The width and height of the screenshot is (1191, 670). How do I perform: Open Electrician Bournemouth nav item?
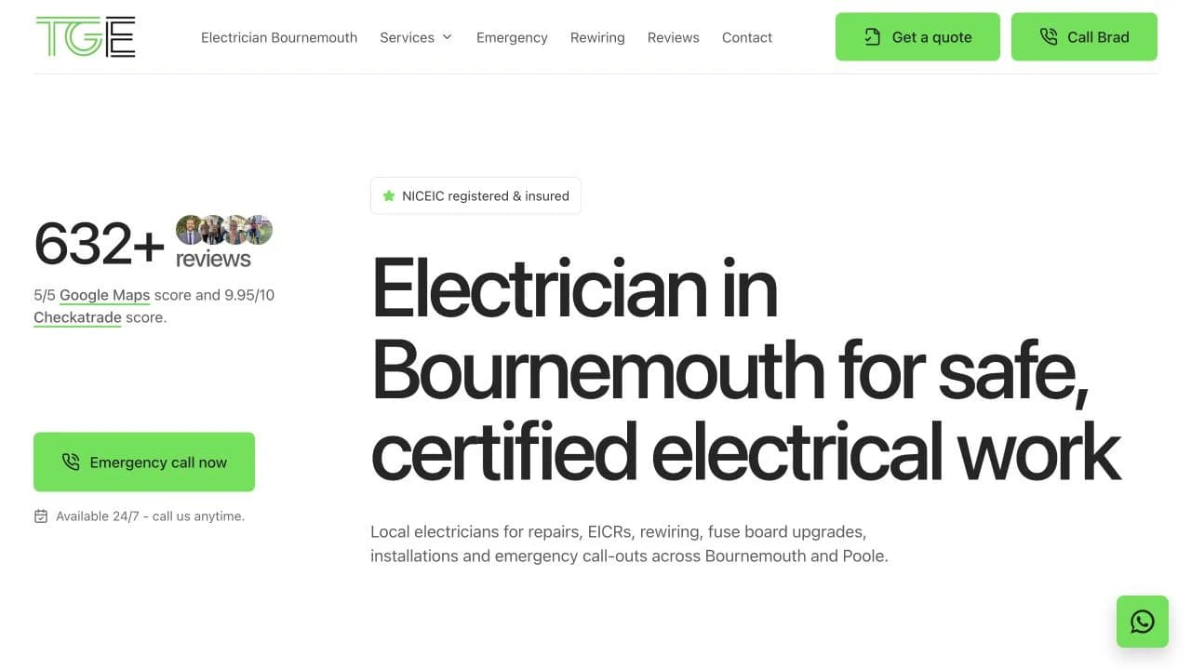(x=279, y=37)
